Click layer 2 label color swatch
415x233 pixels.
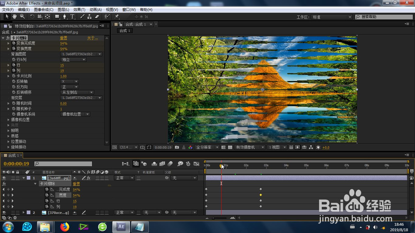(x=29, y=212)
